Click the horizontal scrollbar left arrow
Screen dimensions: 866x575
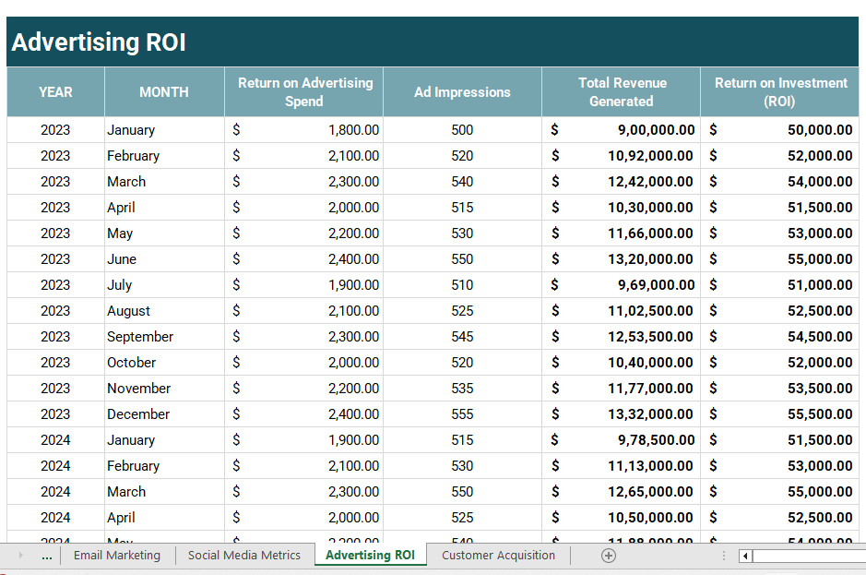[x=746, y=556]
